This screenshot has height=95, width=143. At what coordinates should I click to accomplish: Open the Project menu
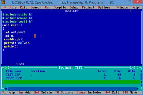pos(88,7)
